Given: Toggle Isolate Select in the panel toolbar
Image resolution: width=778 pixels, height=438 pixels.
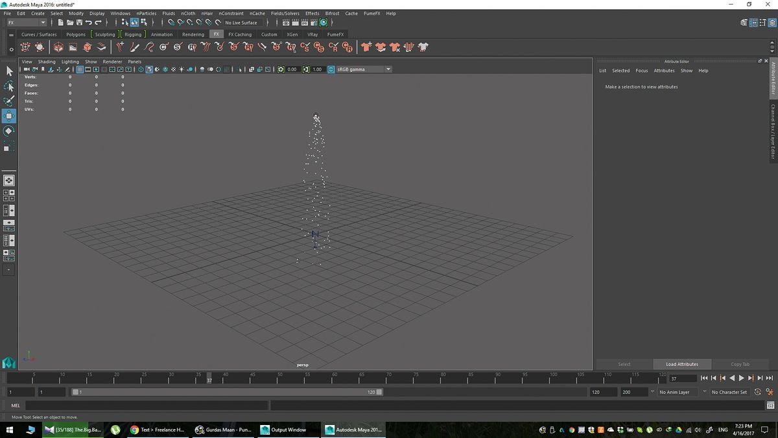Looking at the screenshot, I should [x=238, y=69].
